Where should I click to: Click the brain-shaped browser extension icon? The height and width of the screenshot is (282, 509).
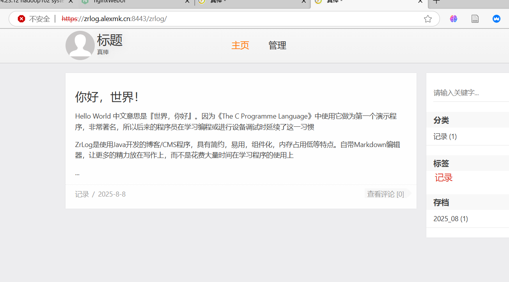tap(453, 18)
